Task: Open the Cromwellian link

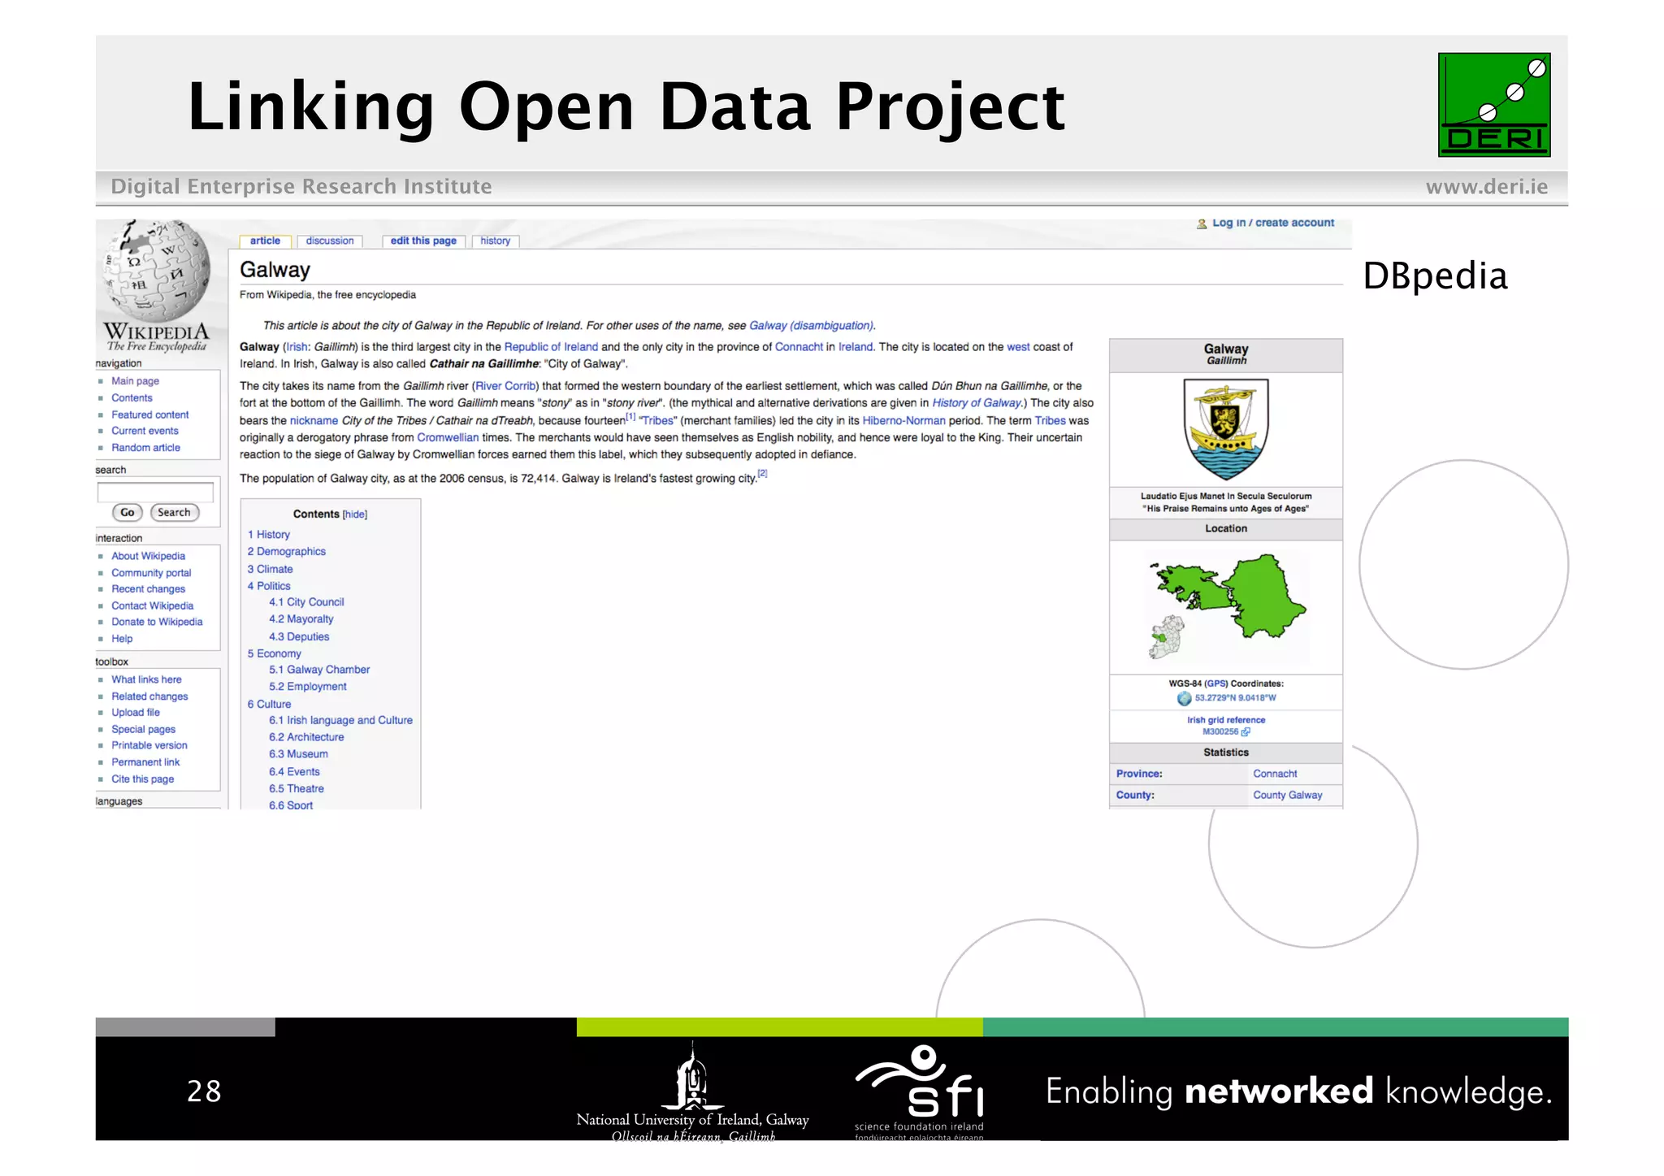Action: tap(448, 438)
